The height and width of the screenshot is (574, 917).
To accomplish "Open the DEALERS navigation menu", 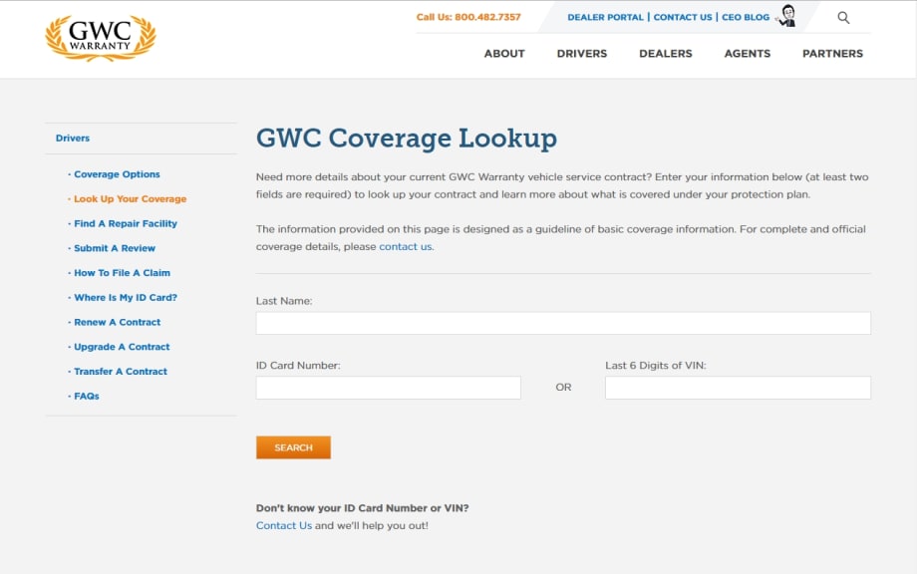I will click(x=665, y=54).
